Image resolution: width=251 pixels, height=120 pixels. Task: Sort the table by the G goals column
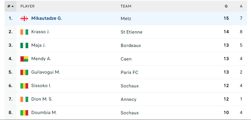click(x=226, y=6)
